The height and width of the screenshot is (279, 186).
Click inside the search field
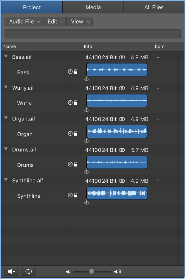point(92,34)
